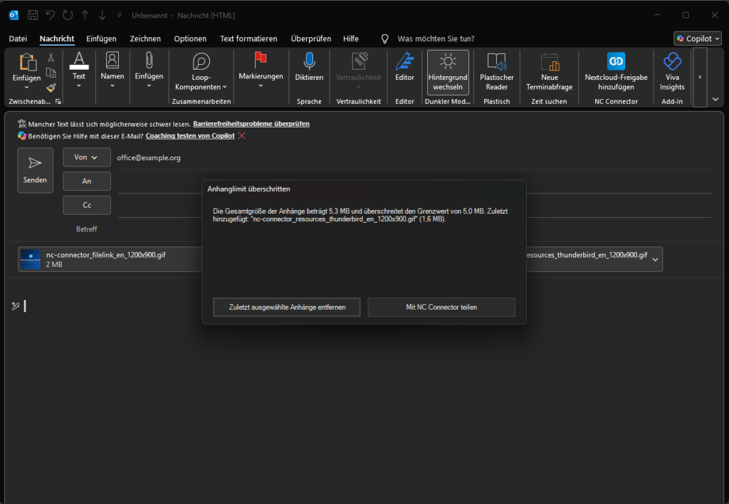Screen dimensions: 729x504
Task: Collapse the ribbon with the bottom chevron
Action: (x=715, y=99)
